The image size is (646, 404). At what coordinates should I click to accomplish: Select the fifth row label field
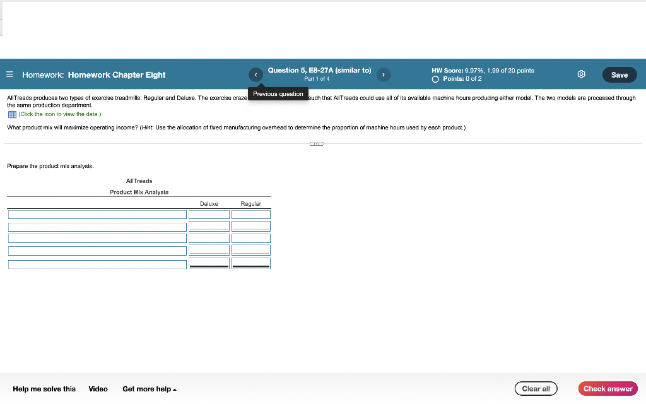pos(97,264)
